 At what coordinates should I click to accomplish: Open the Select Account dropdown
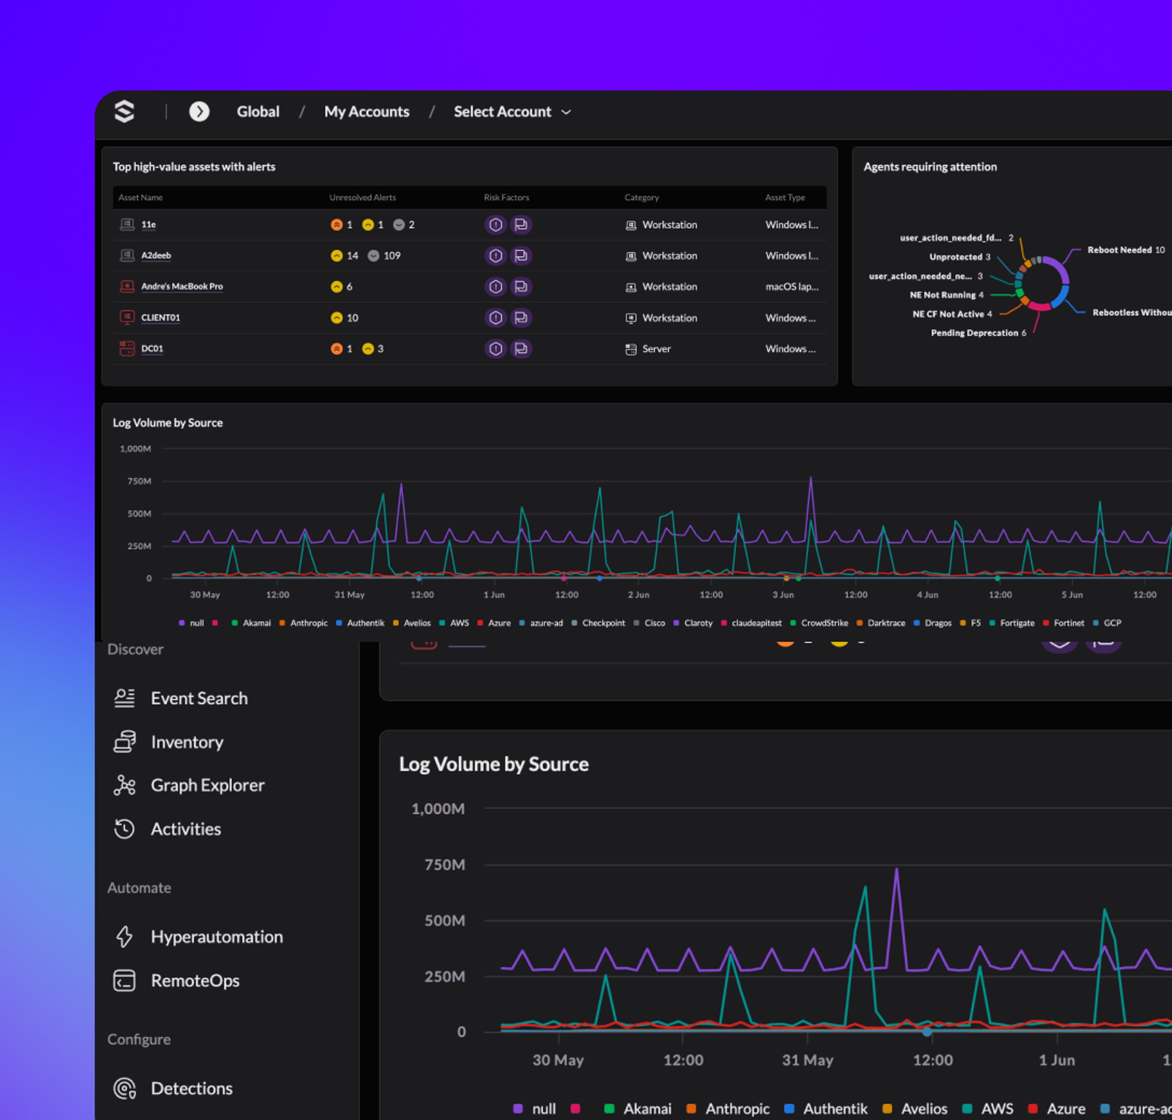coord(512,112)
